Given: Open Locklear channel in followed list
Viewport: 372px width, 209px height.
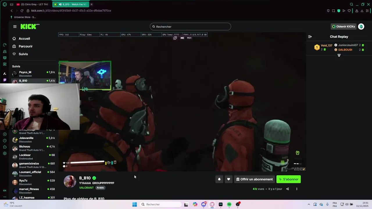Looking at the screenshot, I should [33, 157].
